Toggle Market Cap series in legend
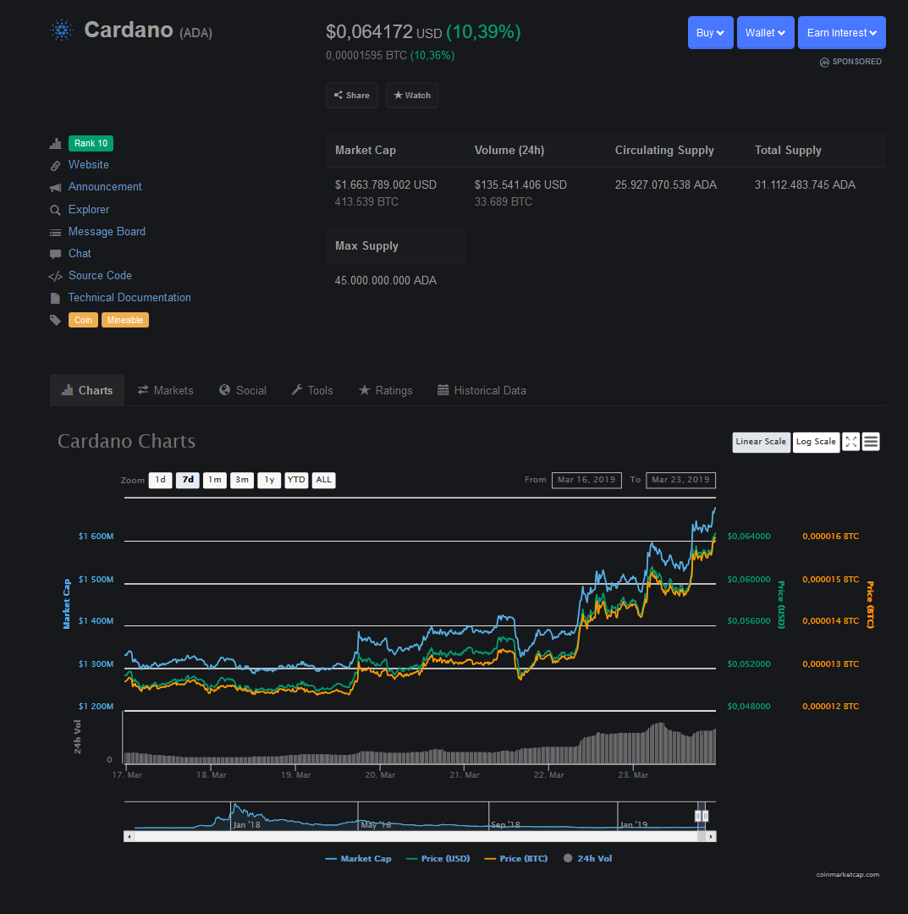 [359, 859]
